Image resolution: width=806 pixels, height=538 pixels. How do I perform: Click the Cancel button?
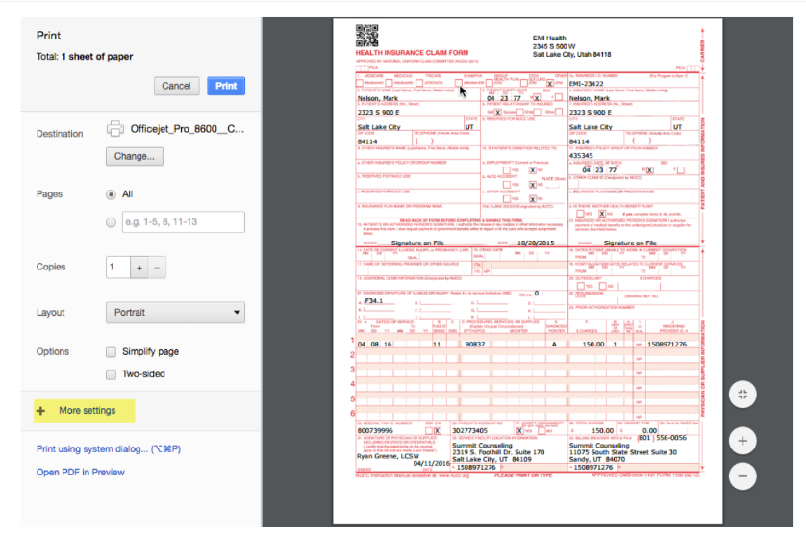176,86
